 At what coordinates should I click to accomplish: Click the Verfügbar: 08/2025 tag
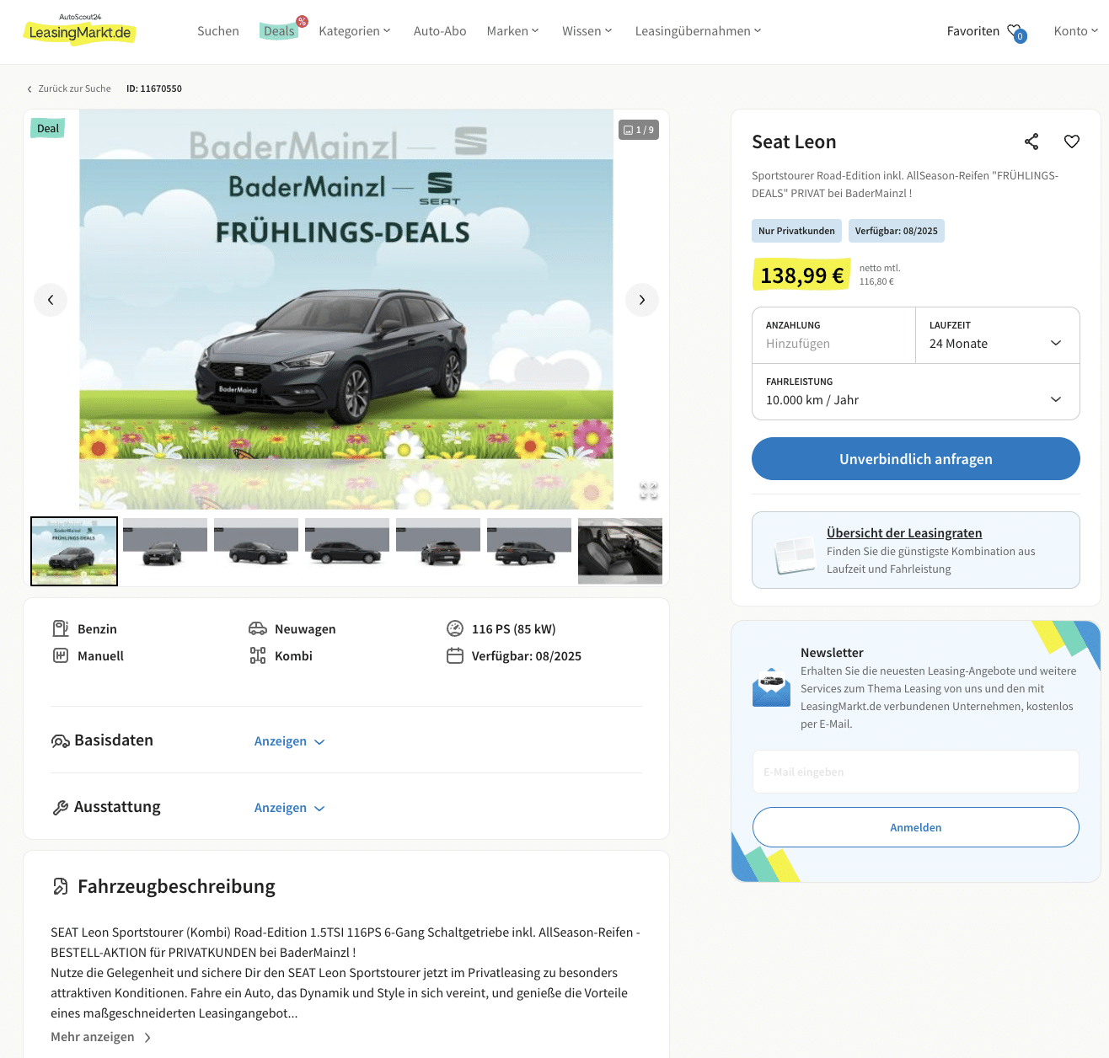897,231
